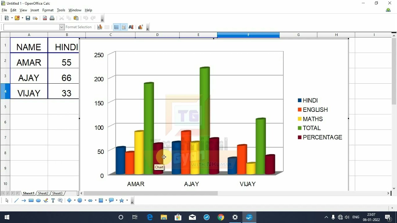Viewport: 397px width, 223px height.
Task: Open the Tools menu
Action: (x=61, y=10)
